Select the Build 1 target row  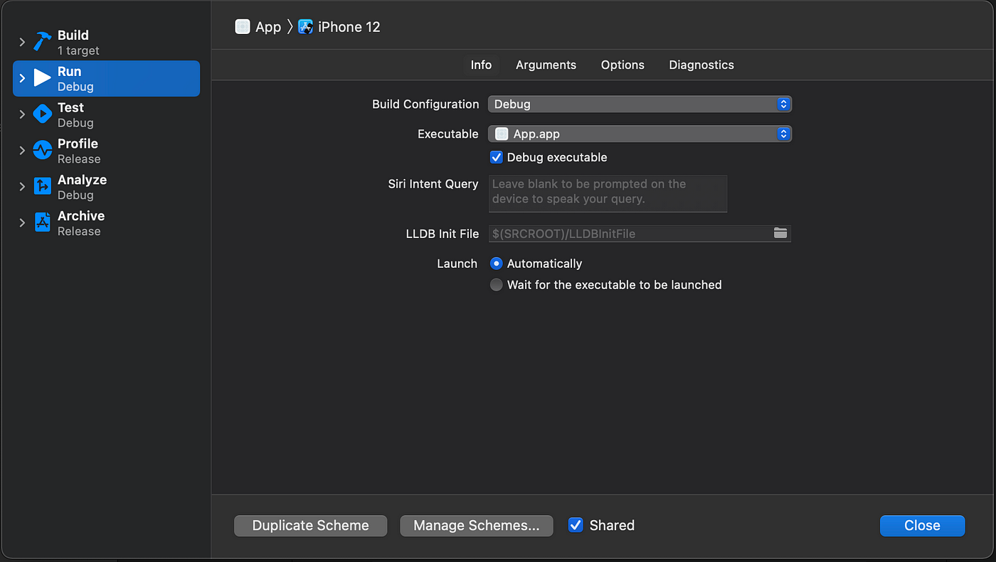point(107,43)
